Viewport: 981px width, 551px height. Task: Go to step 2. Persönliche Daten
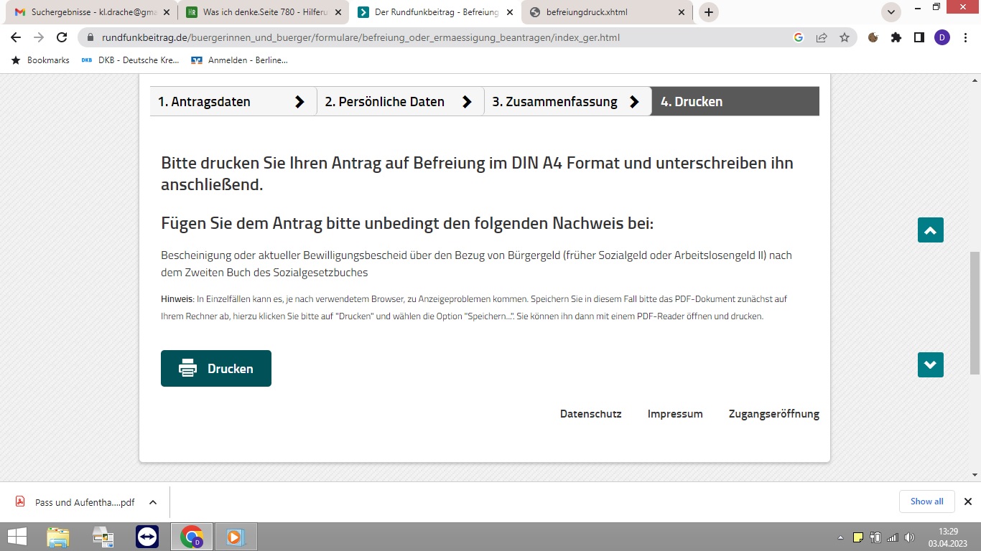[x=400, y=101]
